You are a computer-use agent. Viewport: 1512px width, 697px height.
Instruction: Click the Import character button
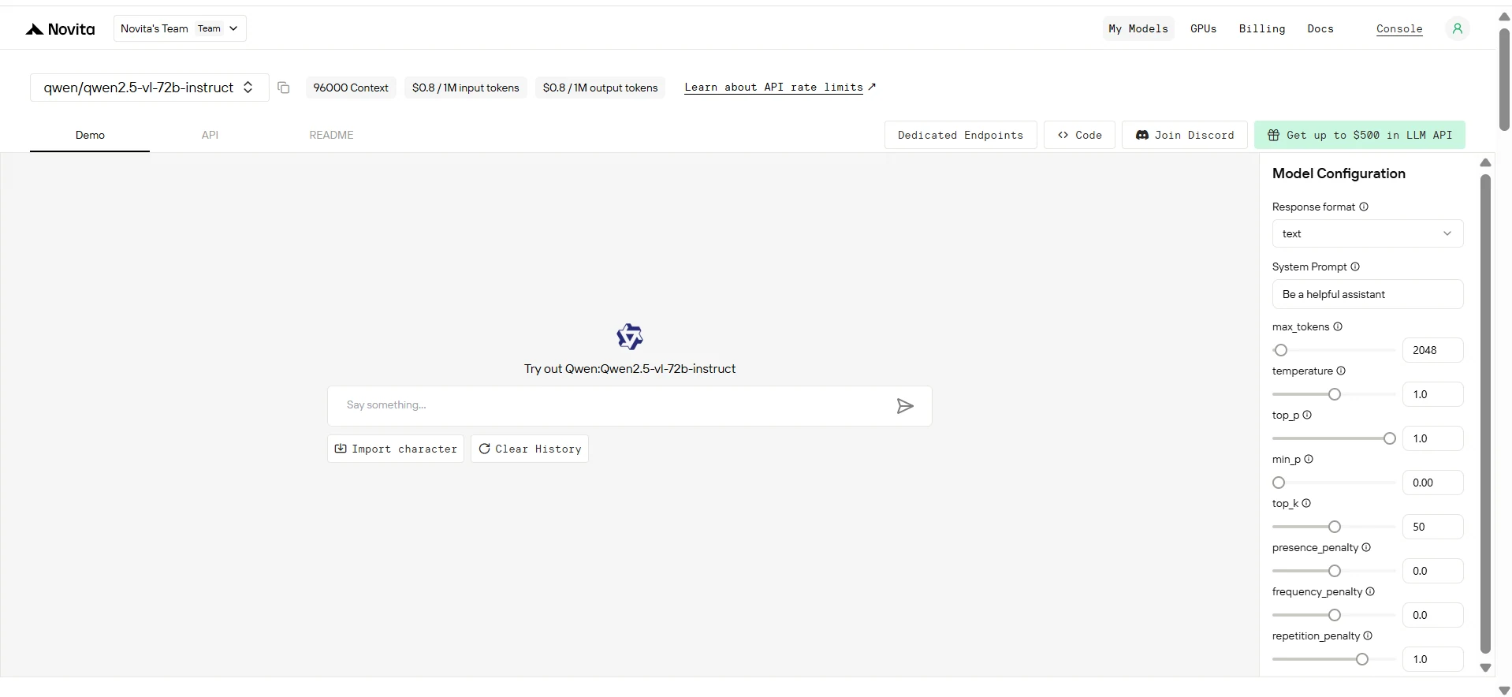396,449
